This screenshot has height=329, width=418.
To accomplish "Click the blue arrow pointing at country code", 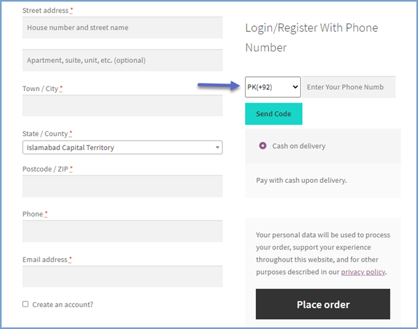I will (219, 86).
